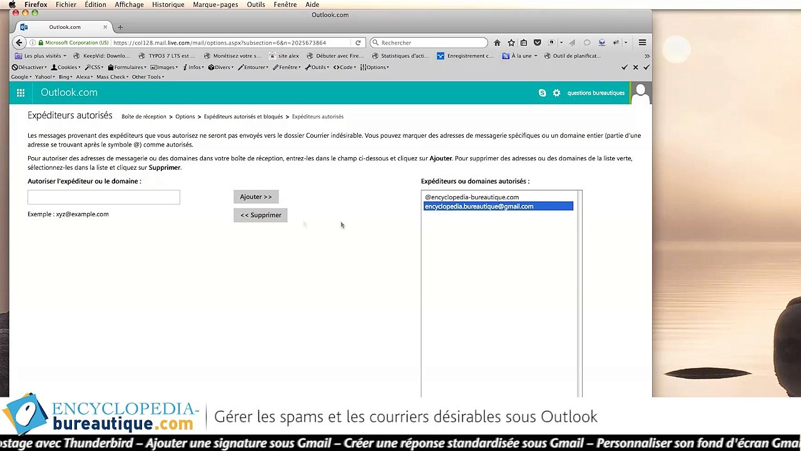Click the URL address field
The width and height of the screenshot is (801, 451).
(232, 43)
